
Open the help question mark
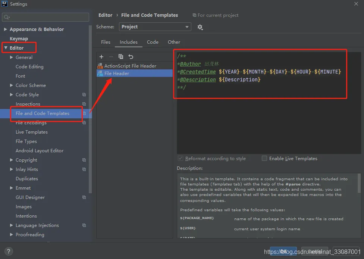click(9, 251)
